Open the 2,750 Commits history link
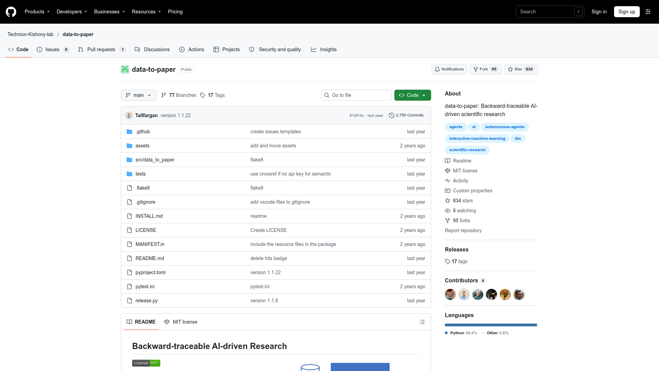This screenshot has height=371, width=659. click(x=406, y=115)
